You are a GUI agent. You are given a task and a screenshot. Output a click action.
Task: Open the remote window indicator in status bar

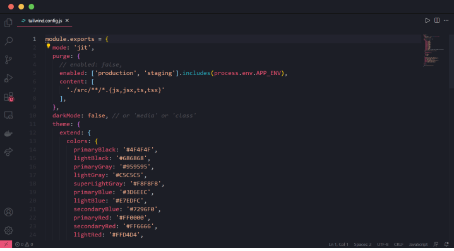pyautogui.click(x=6, y=244)
